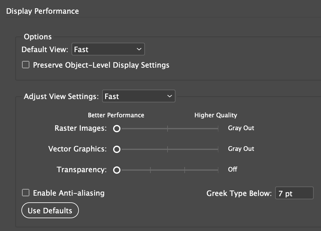Click the Vector Graphics slider handle
This screenshot has height=231, width=321.
[x=116, y=149]
